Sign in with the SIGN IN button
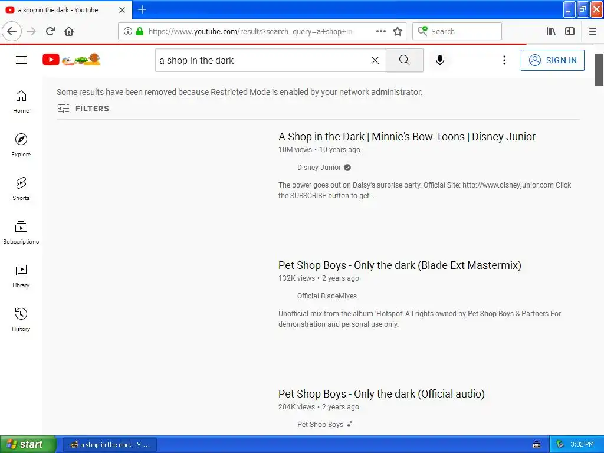The height and width of the screenshot is (453, 604). 552,60
